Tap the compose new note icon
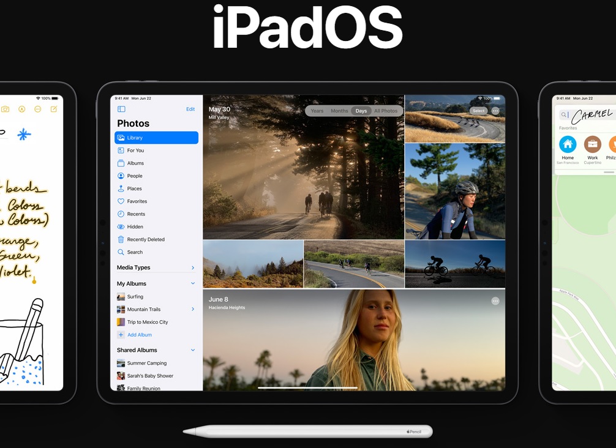 [x=54, y=109]
